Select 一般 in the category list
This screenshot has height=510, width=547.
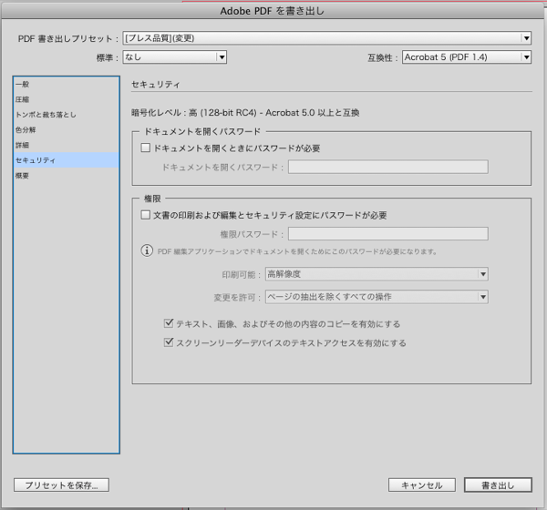22,84
